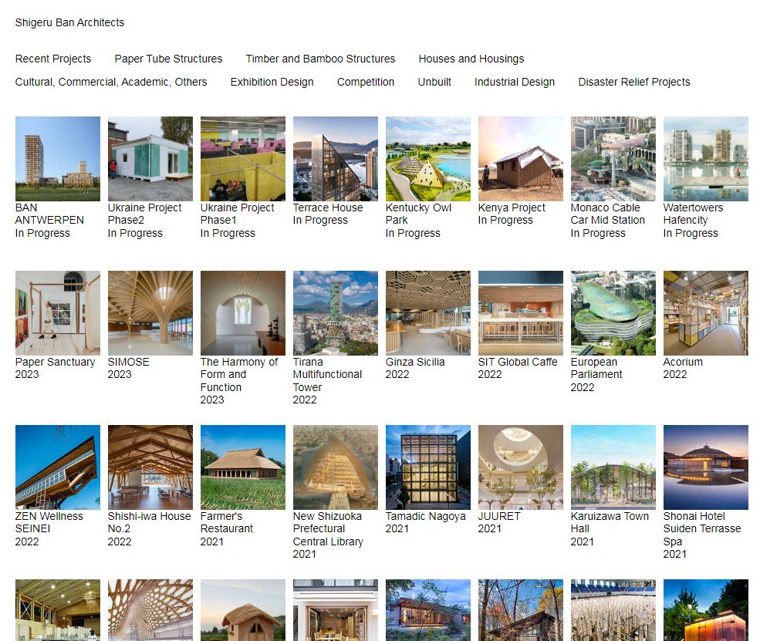Click the Paper Sanctuary title link
Viewport: 760px width, 641px height.
(55, 362)
